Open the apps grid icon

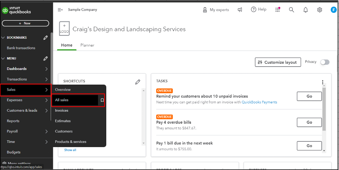point(278,10)
